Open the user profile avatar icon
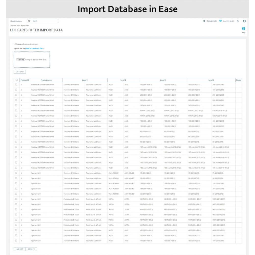Image resolution: width=255 pixels, height=255 pixels. [244, 21]
